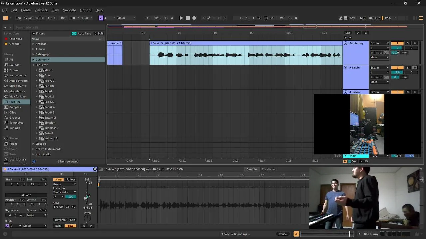Switch view with the Arrangement/Session icon top-right

tap(421, 18)
